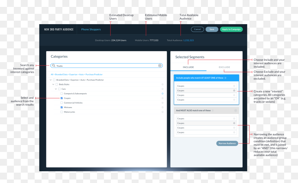Remove the MUST ALSO match group
Screen dimensions: 298x183
pyautogui.click(x=236, y=110)
